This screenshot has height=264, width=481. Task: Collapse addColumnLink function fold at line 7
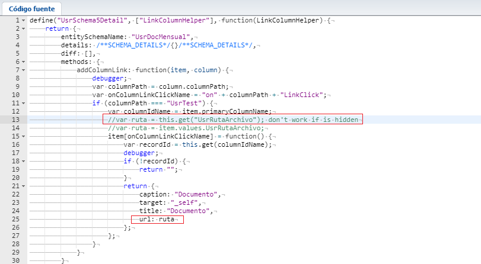point(23,70)
